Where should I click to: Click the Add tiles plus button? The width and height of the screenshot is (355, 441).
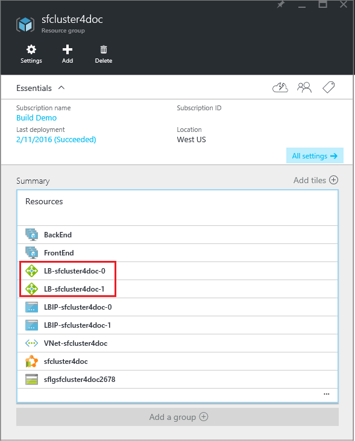pyautogui.click(x=334, y=180)
